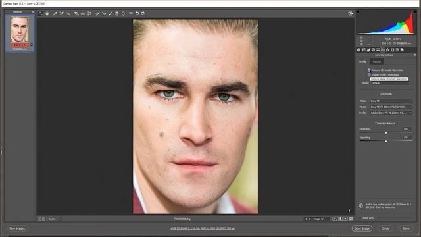Open the Setup dropdown
The height and width of the screenshot is (237, 421).
(391, 83)
